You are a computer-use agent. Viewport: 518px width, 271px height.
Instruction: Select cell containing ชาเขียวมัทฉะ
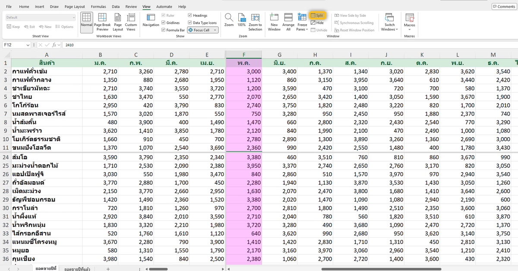(x=47, y=88)
